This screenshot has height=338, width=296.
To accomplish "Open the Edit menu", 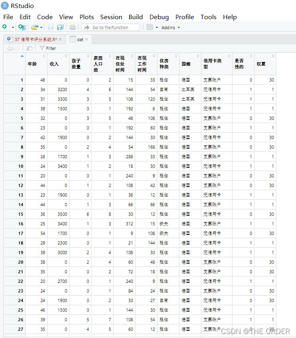I will coord(25,17).
